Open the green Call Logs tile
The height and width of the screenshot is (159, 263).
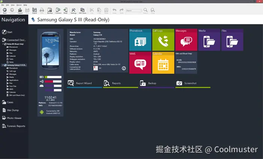163,40
